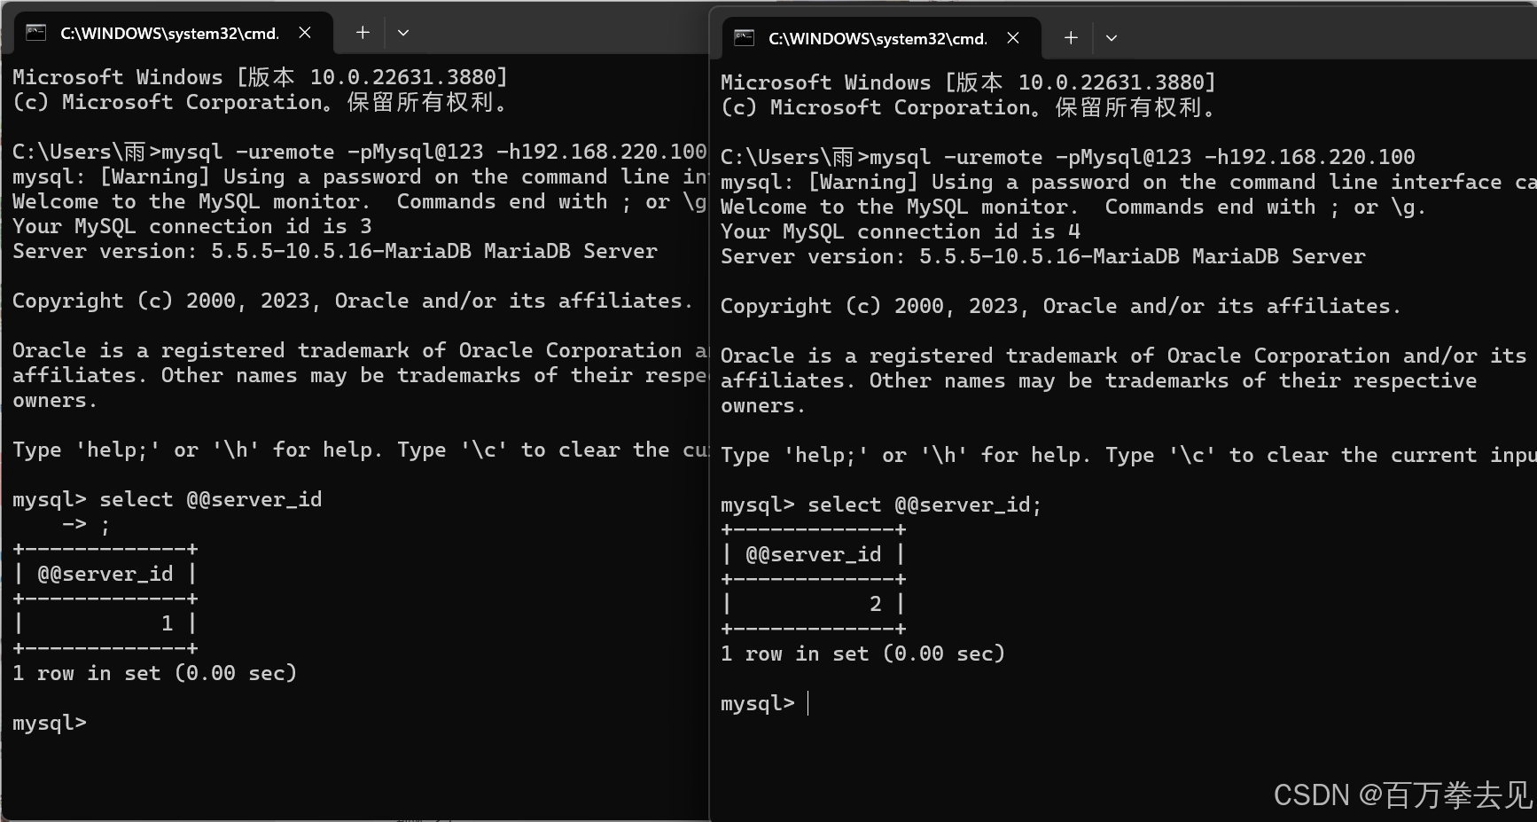Viewport: 1537px width, 822px height.
Task: Close the cmd tab in server_id 1 terminal
Action: (x=305, y=33)
